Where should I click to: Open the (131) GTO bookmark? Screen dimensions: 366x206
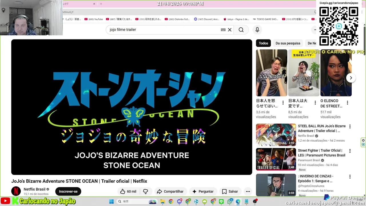point(295,19)
